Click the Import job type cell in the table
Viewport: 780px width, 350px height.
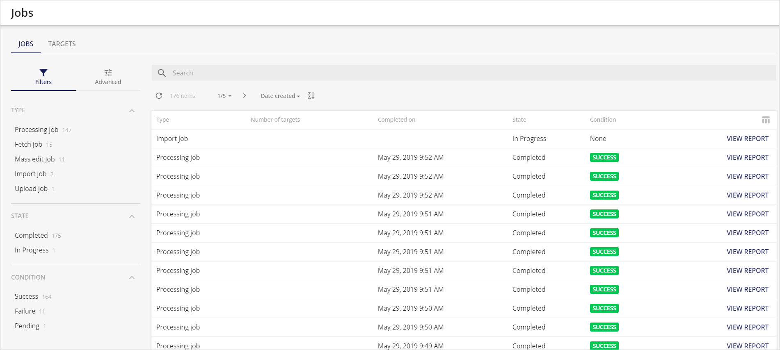172,139
